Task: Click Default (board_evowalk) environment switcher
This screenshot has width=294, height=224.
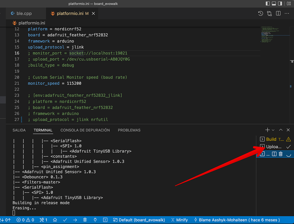Action: tap(139, 220)
